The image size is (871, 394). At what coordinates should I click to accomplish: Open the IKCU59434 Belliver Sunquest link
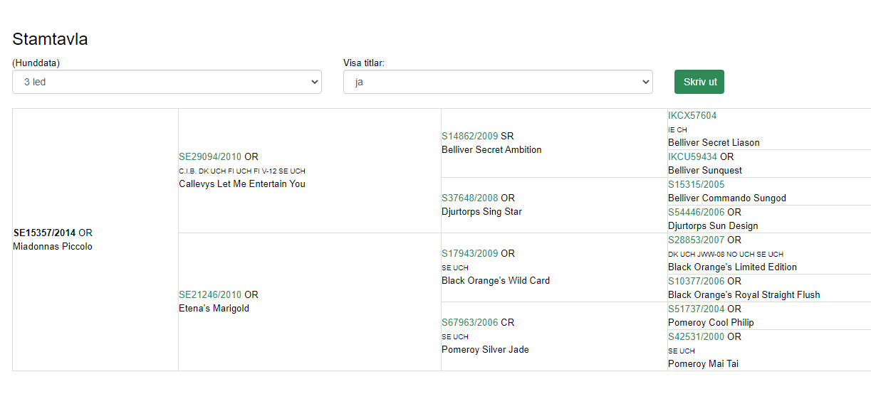click(x=692, y=156)
